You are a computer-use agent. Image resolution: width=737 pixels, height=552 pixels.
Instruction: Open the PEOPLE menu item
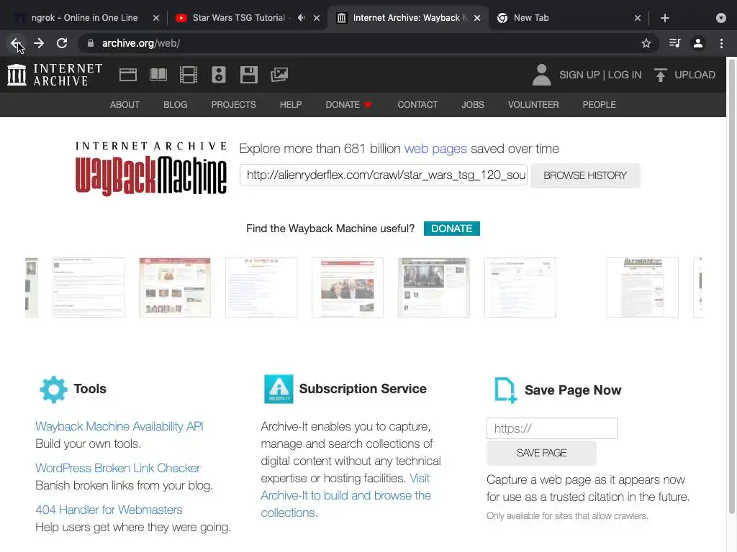pyautogui.click(x=599, y=105)
